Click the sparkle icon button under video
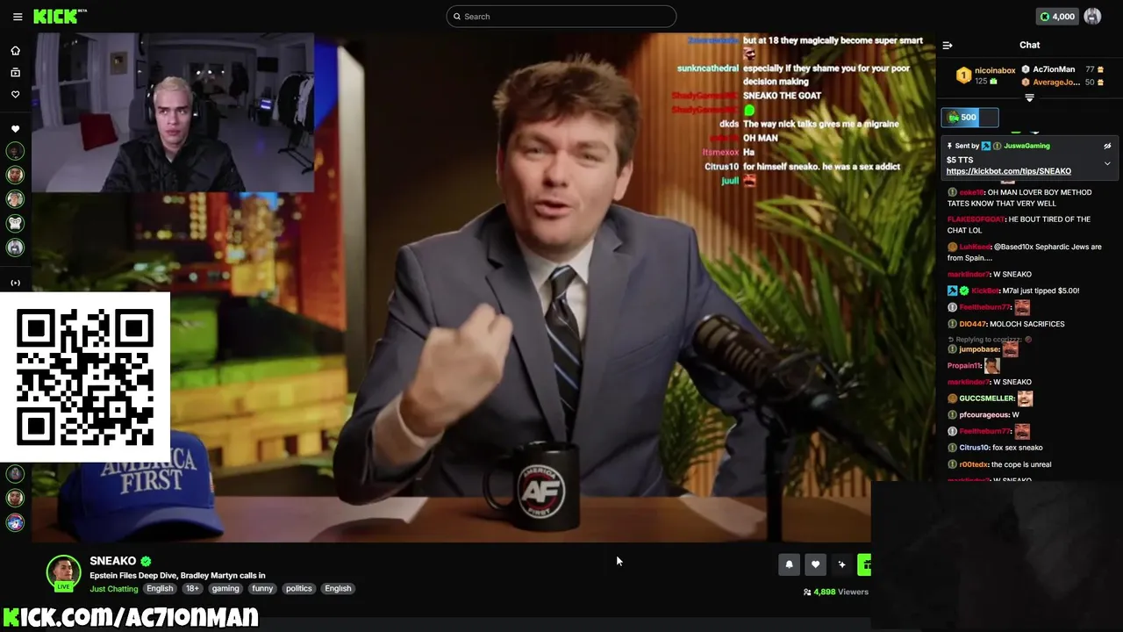Image resolution: width=1123 pixels, height=632 pixels. 841,564
